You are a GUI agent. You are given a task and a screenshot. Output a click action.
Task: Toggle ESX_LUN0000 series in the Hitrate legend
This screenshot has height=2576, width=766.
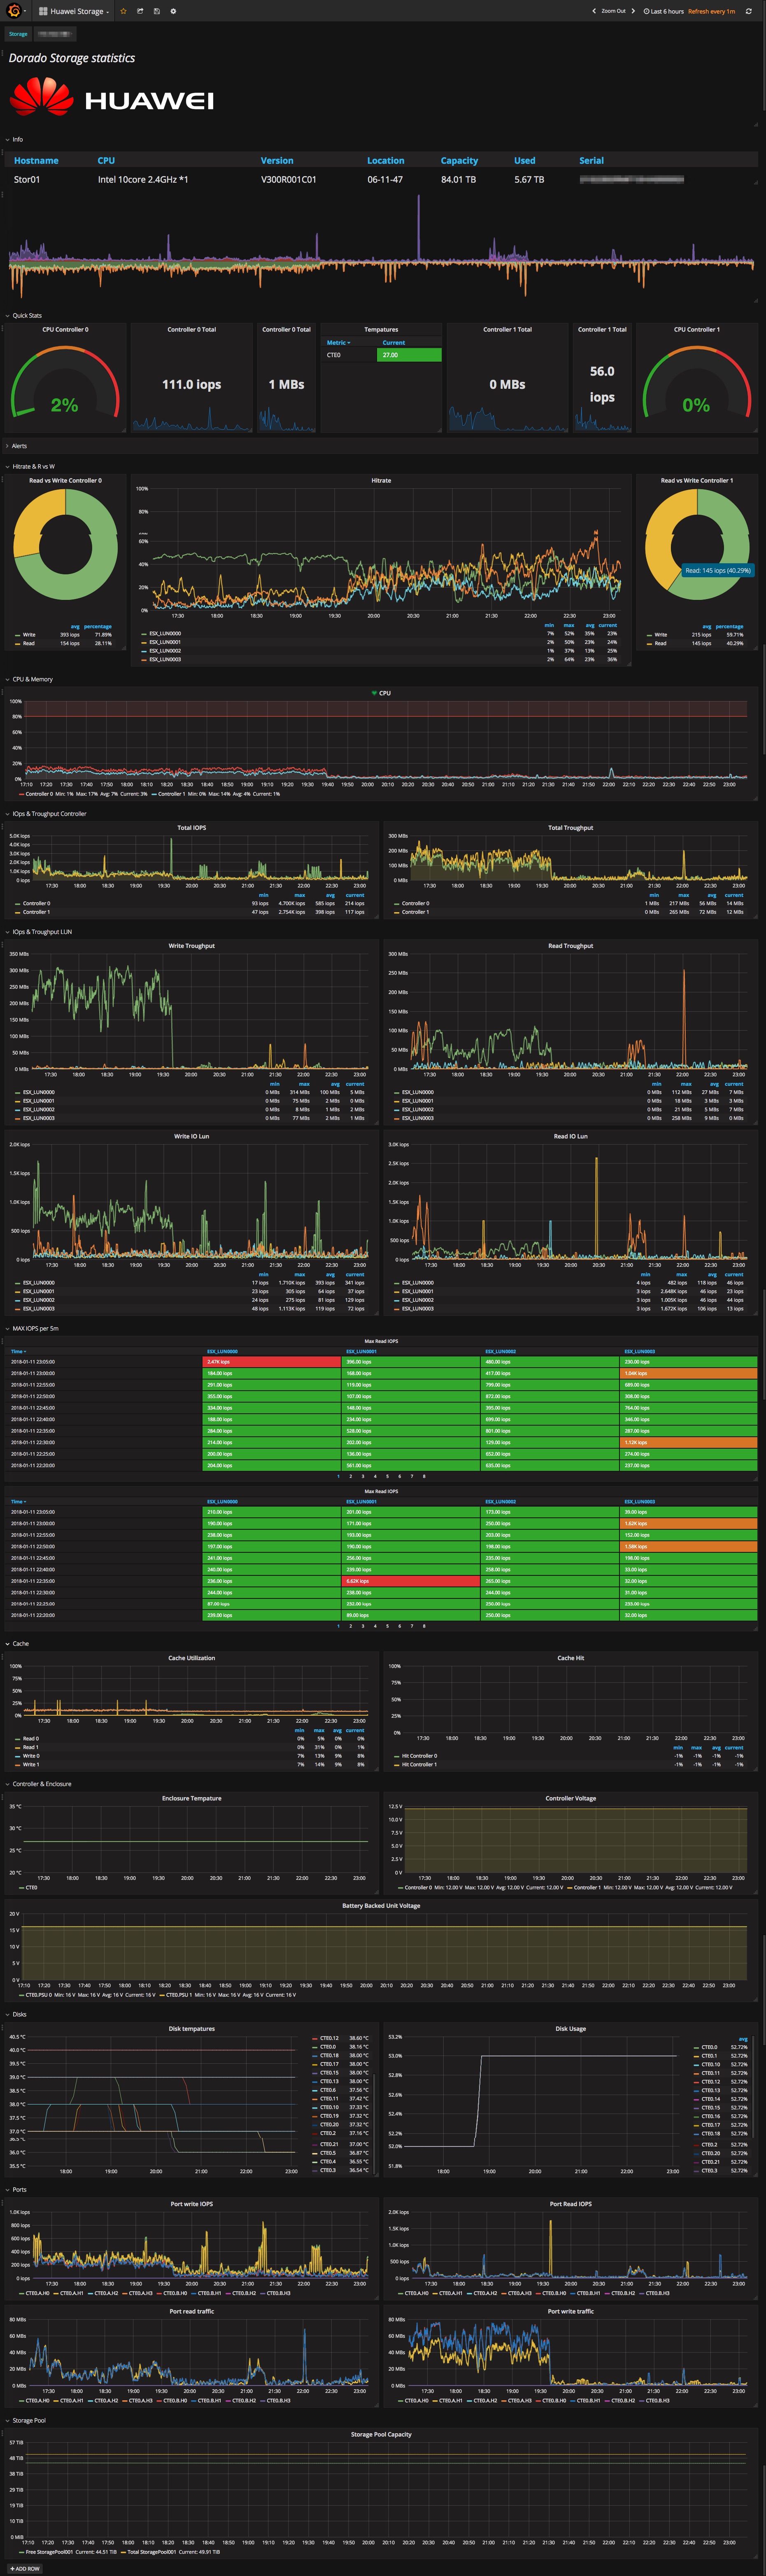tap(165, 633)
